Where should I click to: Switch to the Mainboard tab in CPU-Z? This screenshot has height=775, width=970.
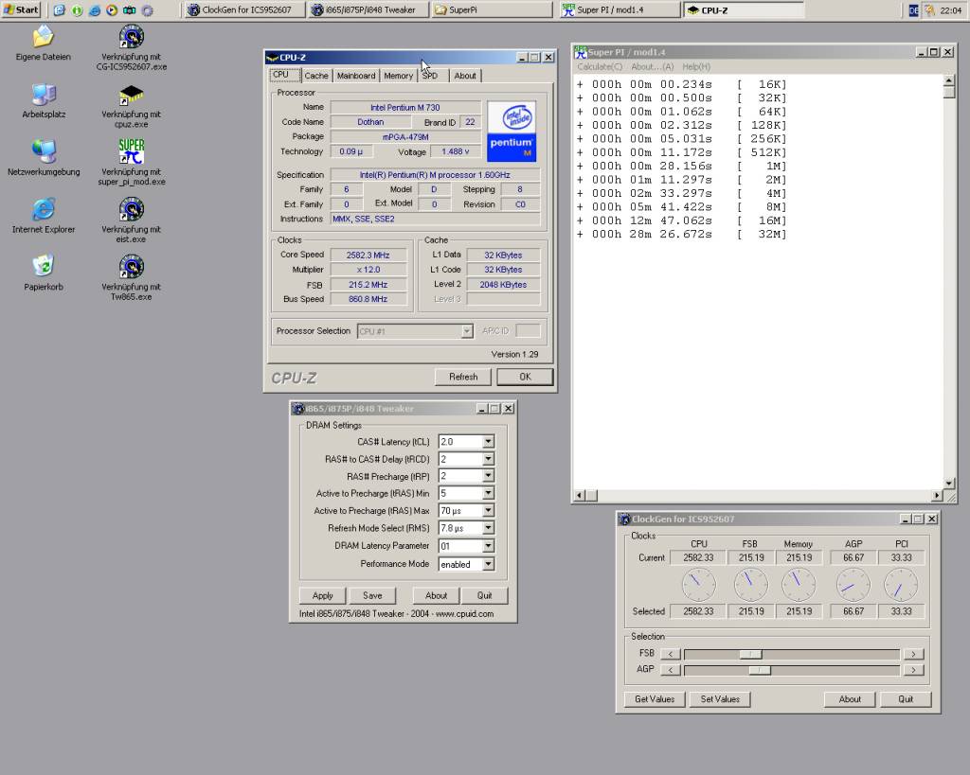tap(356, 76)
